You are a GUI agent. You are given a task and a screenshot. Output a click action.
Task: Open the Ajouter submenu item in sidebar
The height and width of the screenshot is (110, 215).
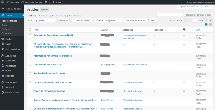5,25
